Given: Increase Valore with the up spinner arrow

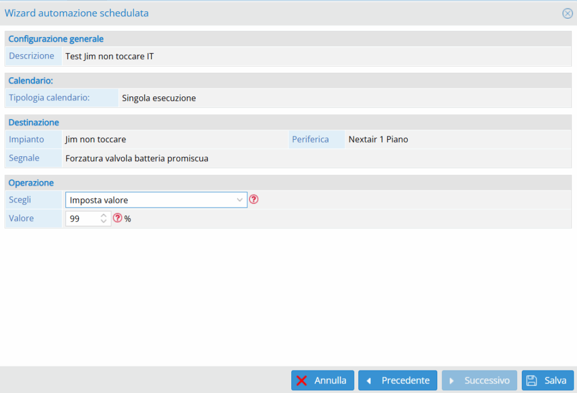Looking at the screenshot, I should pos(104,215).
